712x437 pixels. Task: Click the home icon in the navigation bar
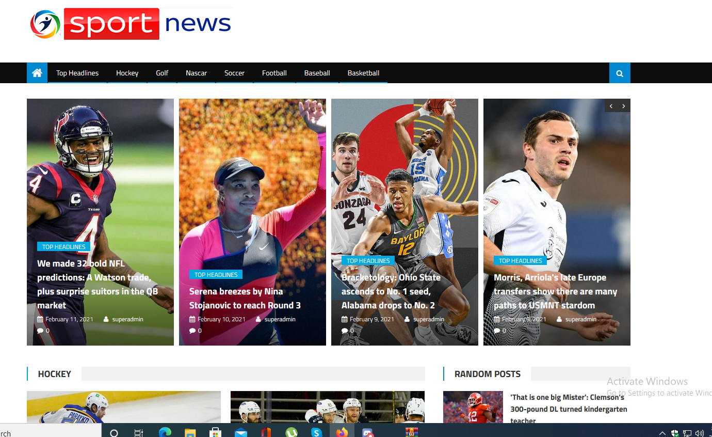(37, 73)
